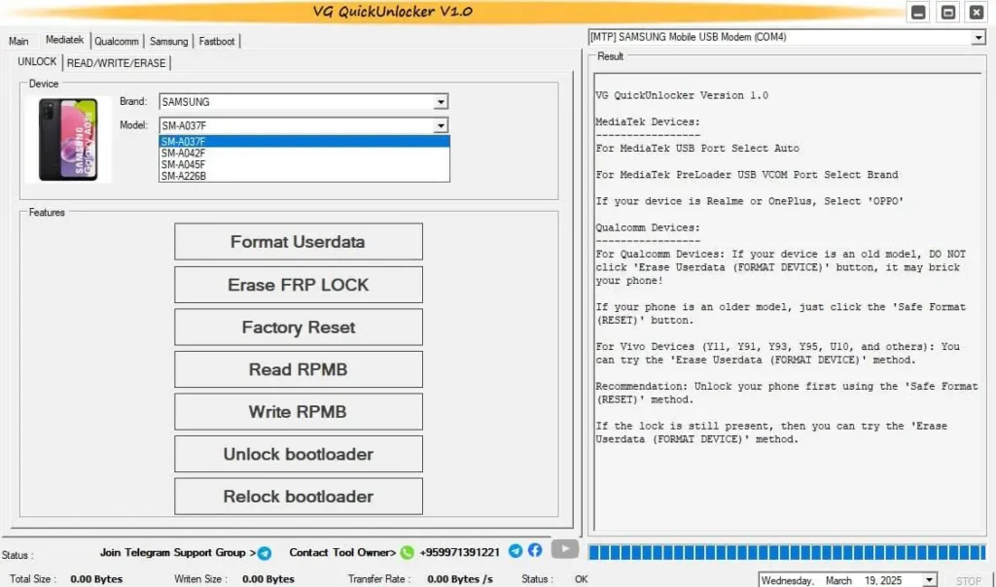Click the WhatsApp icon next to the phone number
The height and width of the screenshot is (587, 996).
(x=407, y=552)
